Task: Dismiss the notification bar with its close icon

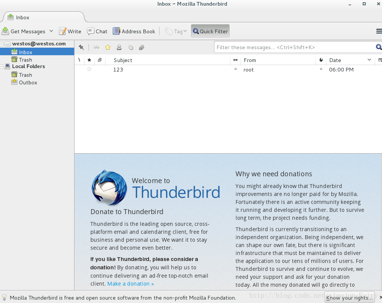Action: [x=380, y=297]
